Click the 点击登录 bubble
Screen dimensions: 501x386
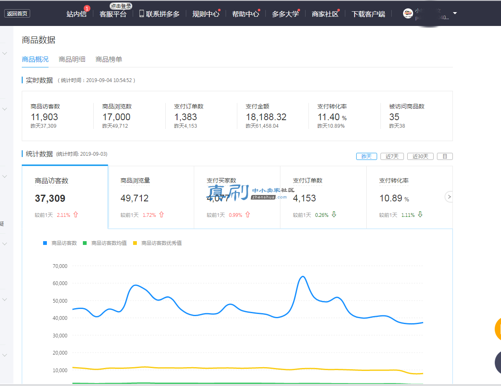[x=121, y=6]
